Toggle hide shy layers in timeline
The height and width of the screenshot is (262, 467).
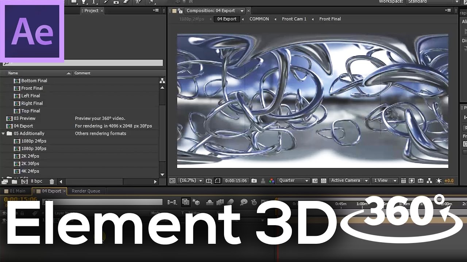(210, 202)
